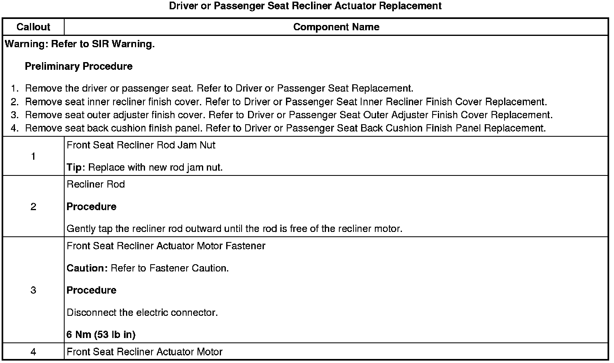Image resolution: width=614 pixels, height=363 pixels.
Task: Click the Preliminary Procedure heading
Action: (79, 66)
